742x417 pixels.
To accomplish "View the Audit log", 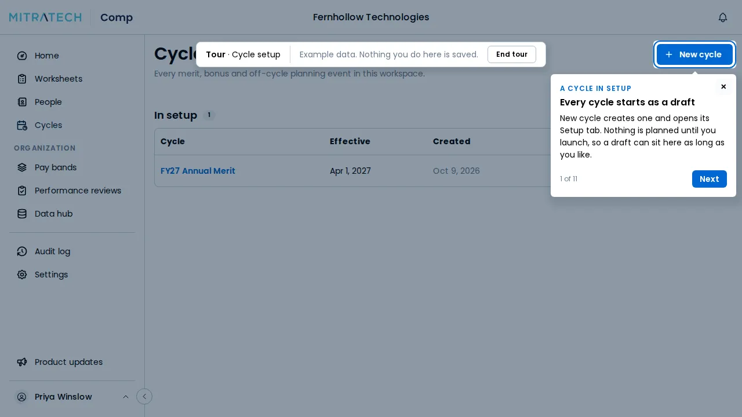I will point(72,251).
